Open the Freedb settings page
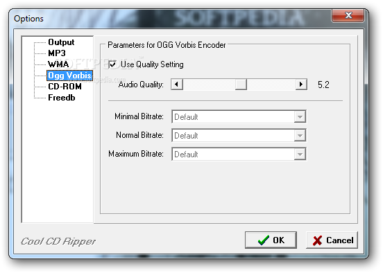This screenshot has height=273, width=383. click(x=62, y=98)
